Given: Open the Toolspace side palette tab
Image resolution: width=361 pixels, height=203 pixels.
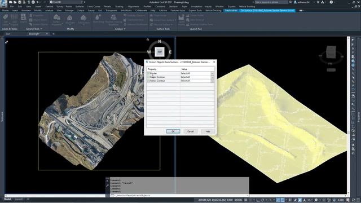Looking at the screenshot, I should (2, 117).
